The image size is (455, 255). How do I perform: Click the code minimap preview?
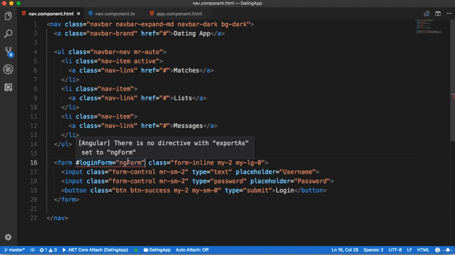coord(429,27)
